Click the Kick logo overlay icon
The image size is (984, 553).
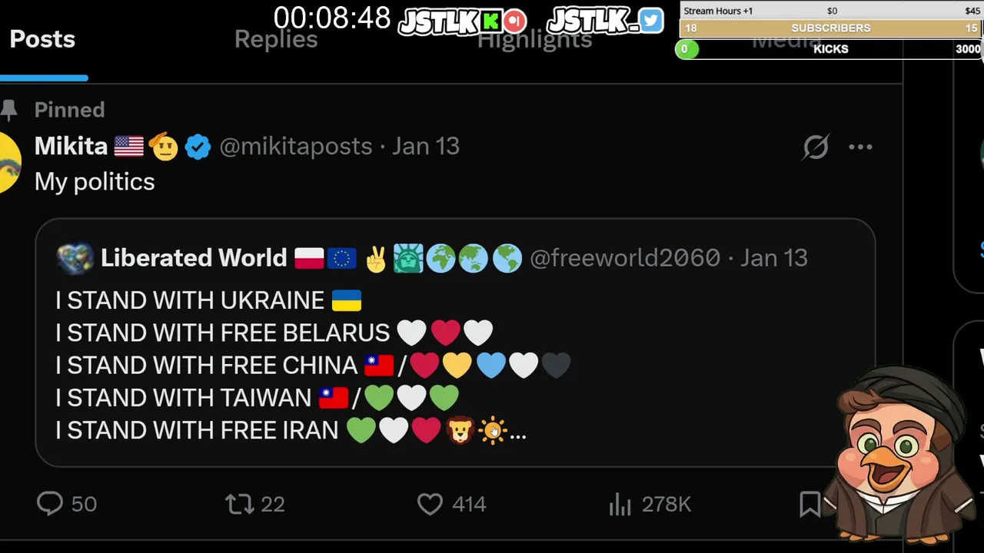[490, 22]
